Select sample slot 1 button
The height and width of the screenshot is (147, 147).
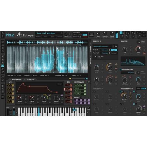tap(121, 33)
